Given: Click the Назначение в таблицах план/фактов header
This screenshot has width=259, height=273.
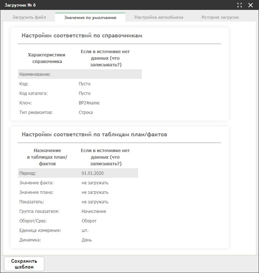Looking at the screenshot, I should click(47, 157).
